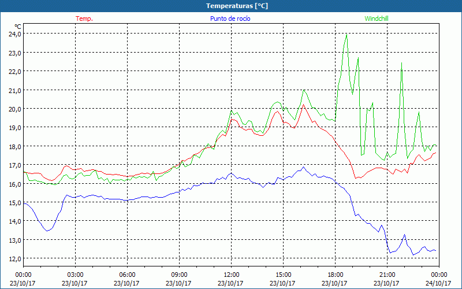This screenshot has width=462, height=289.
Task: Click the '21:00' time axis label
Action: pos(387,275)
